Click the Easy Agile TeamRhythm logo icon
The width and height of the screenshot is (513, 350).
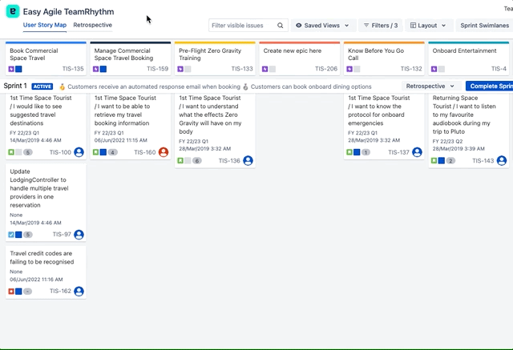(12, 12)
